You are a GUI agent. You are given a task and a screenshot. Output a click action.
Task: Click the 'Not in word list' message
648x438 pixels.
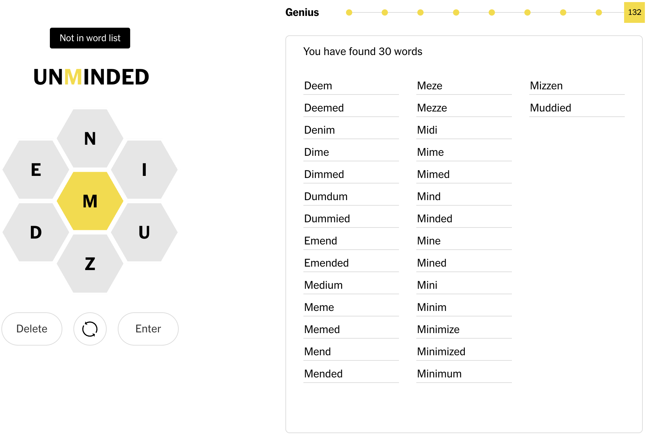pos(90,38)
